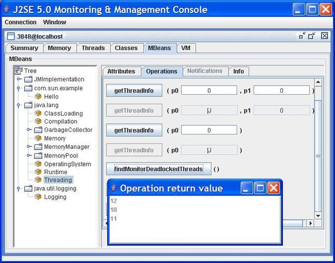Screen dimensions: 335x263
Task: Expand the MemoryPool tree node
Action: coord(29,155)
